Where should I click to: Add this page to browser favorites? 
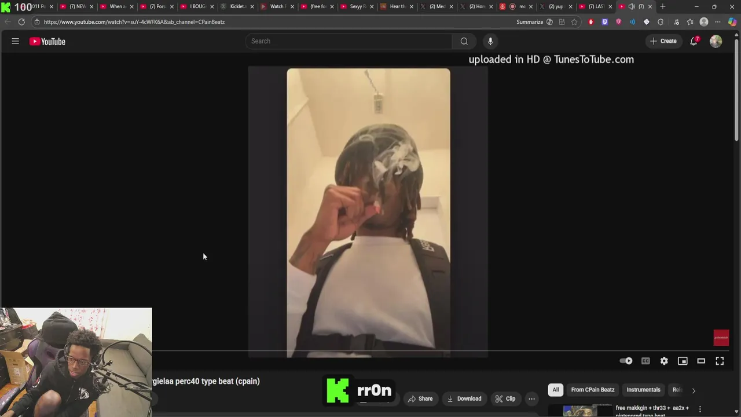coord(574,22)
